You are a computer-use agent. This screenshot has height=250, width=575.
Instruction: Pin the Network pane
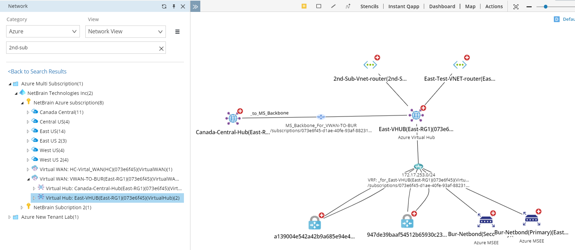174,6
